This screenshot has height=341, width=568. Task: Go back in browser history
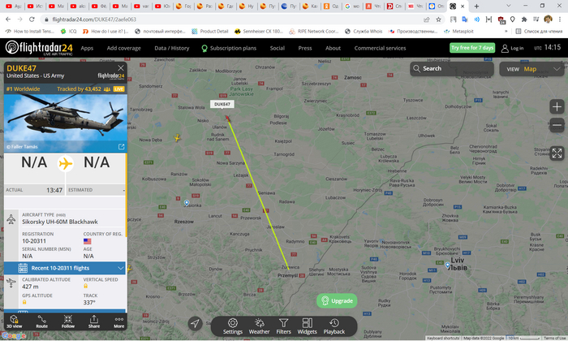8,19
